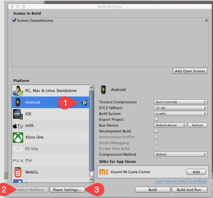The width and height of the screenshot is (213, 198).
Task: Select the tvOS platform row
Action: (51, 126)
